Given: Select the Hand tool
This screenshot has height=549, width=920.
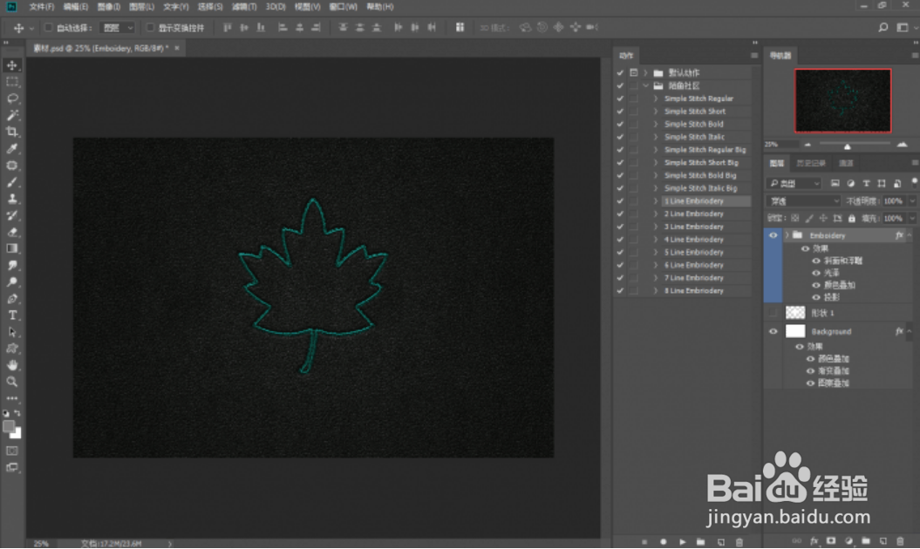Looking at the screenshot, I should (12, 365).
